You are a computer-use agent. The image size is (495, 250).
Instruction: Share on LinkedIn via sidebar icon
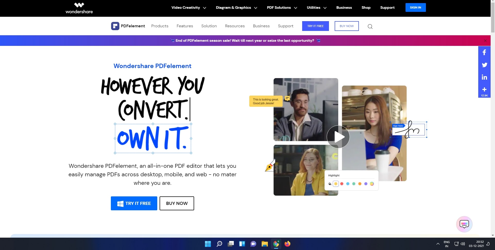pyautogui.click(x=484, y=77)
